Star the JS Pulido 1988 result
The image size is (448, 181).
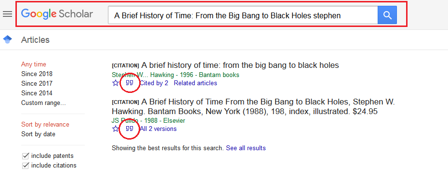(x=116, y=129)
